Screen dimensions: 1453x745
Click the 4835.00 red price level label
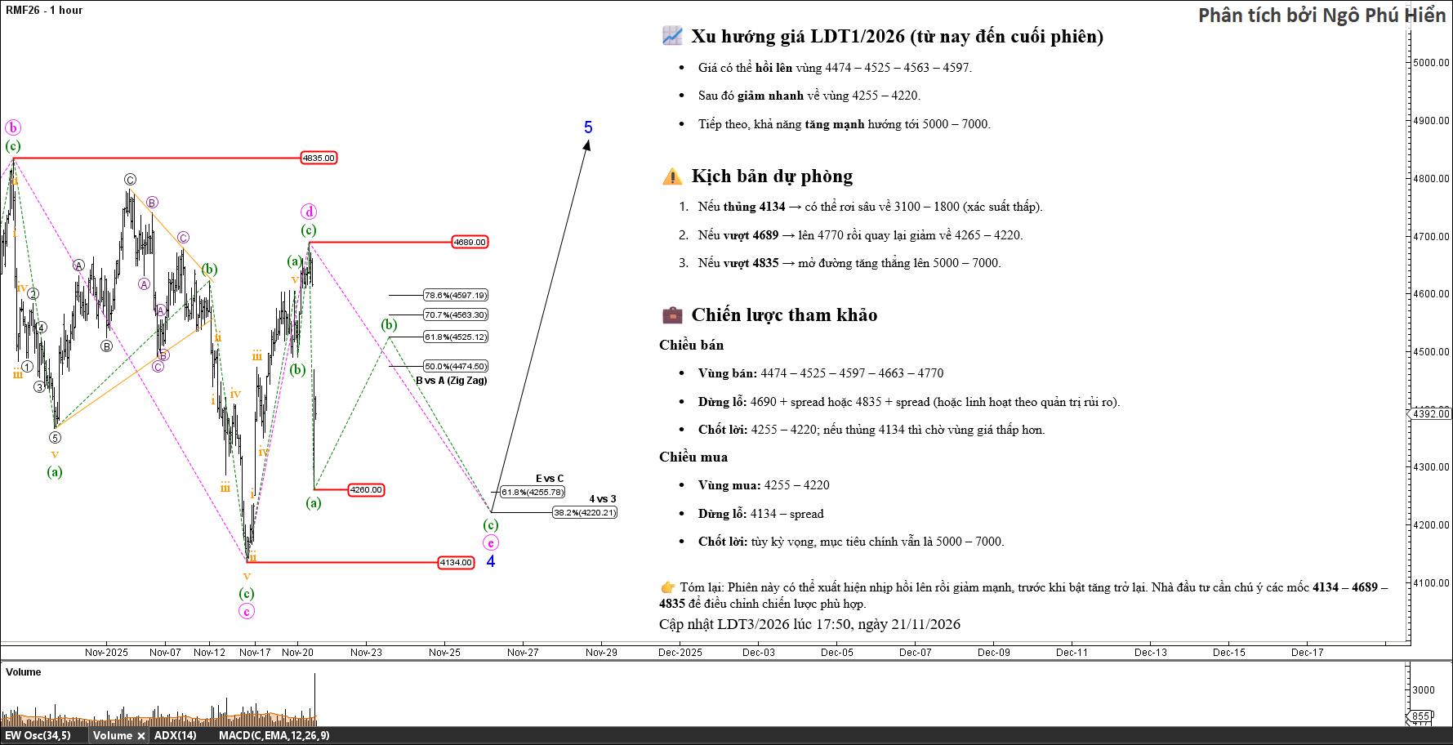tap(319, 158)
